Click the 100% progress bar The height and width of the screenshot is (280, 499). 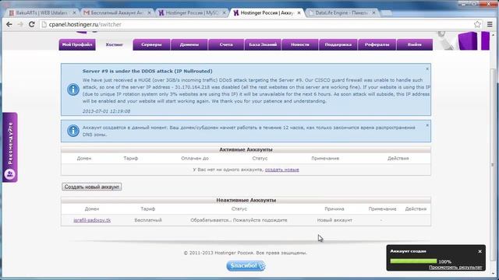413,261
